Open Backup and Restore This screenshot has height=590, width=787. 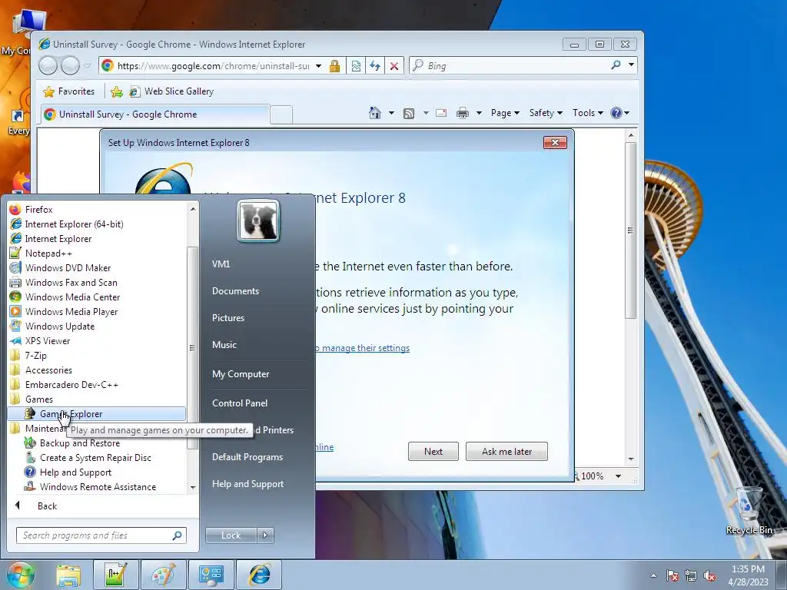[79, 443]
